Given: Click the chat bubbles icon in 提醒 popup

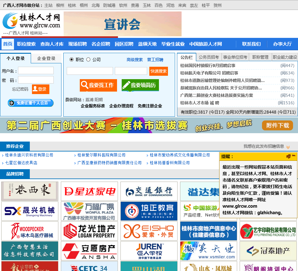Looking at the screenshot, I should (x=288, y=156).
